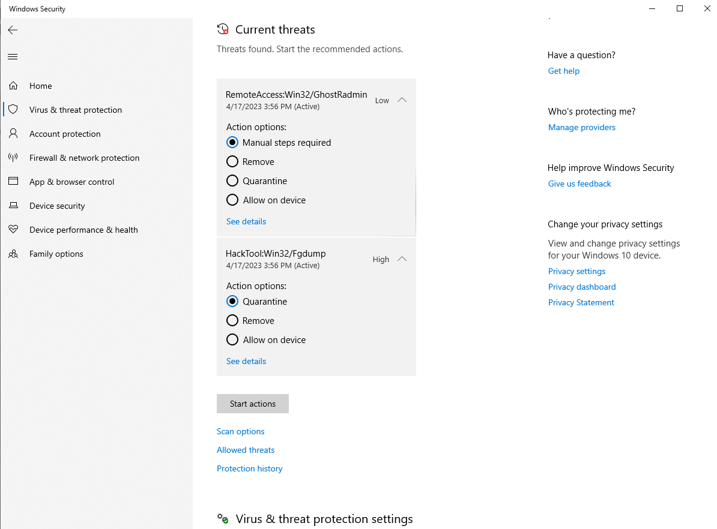The height and width of the screenshot is (529, 717).
Task: Select Quarantine for the GhostRadmin threat
Action: pyautogui.click(x=232, y=181)
